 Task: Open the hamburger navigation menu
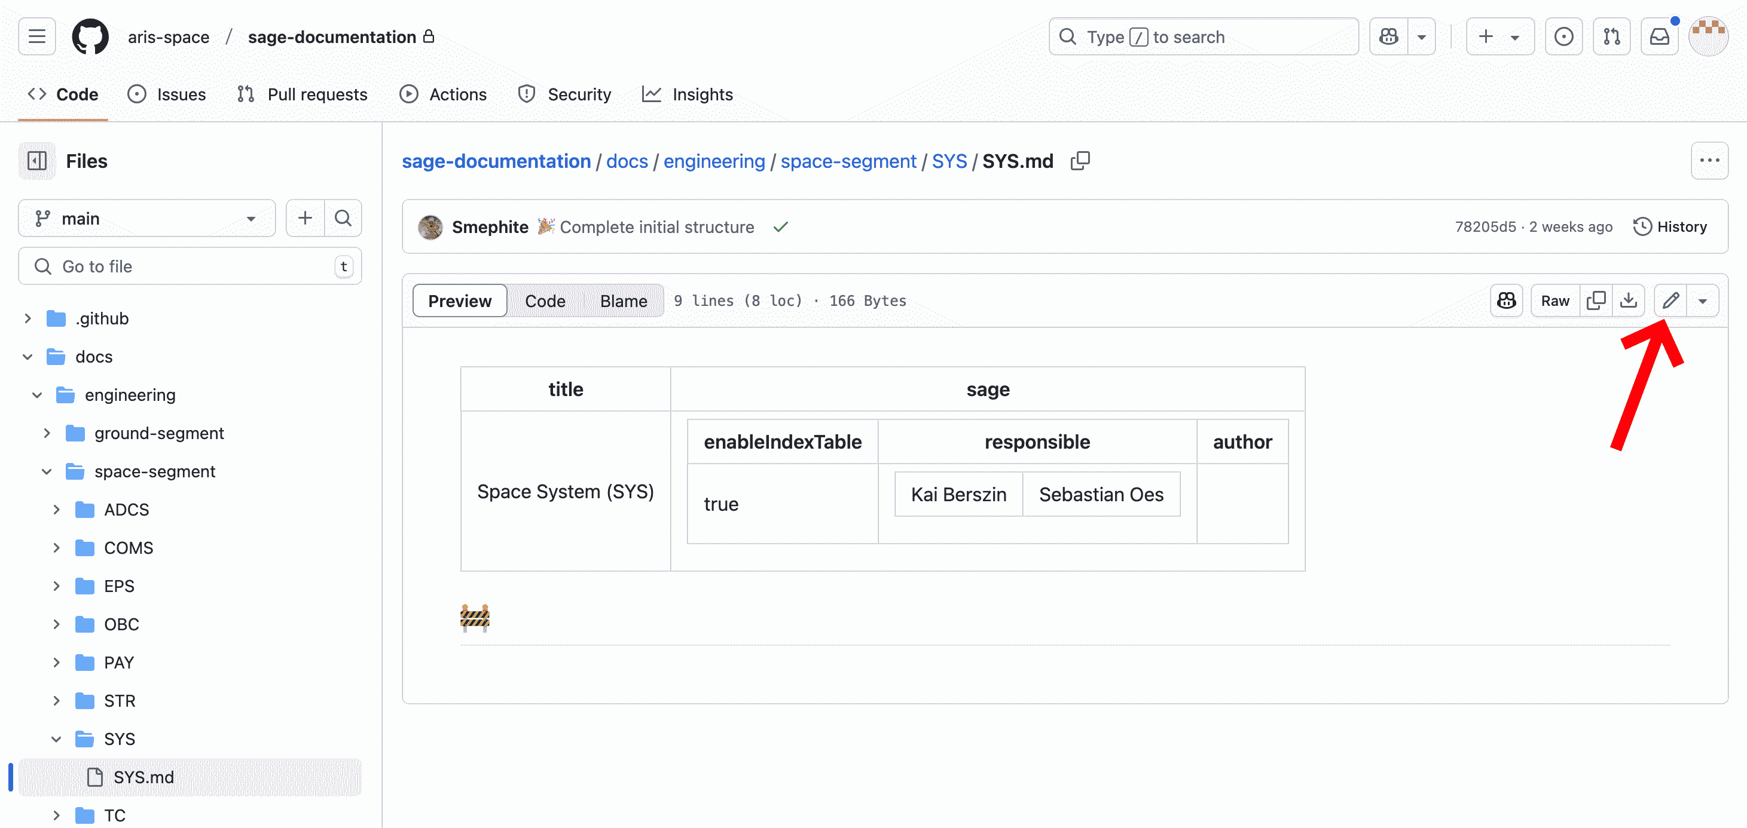pos(36,36)
